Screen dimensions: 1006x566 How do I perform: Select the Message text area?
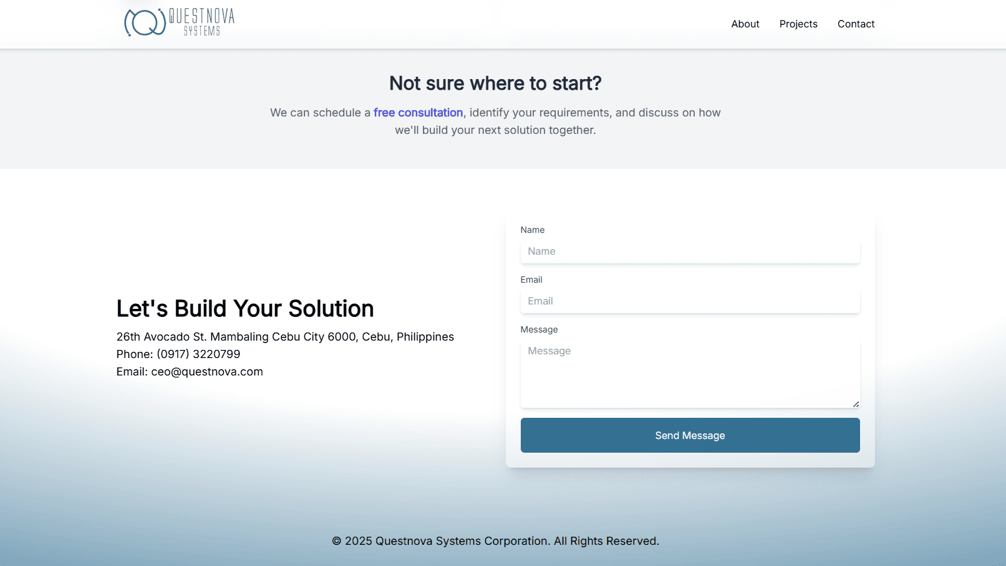click(x=690, y=374)
